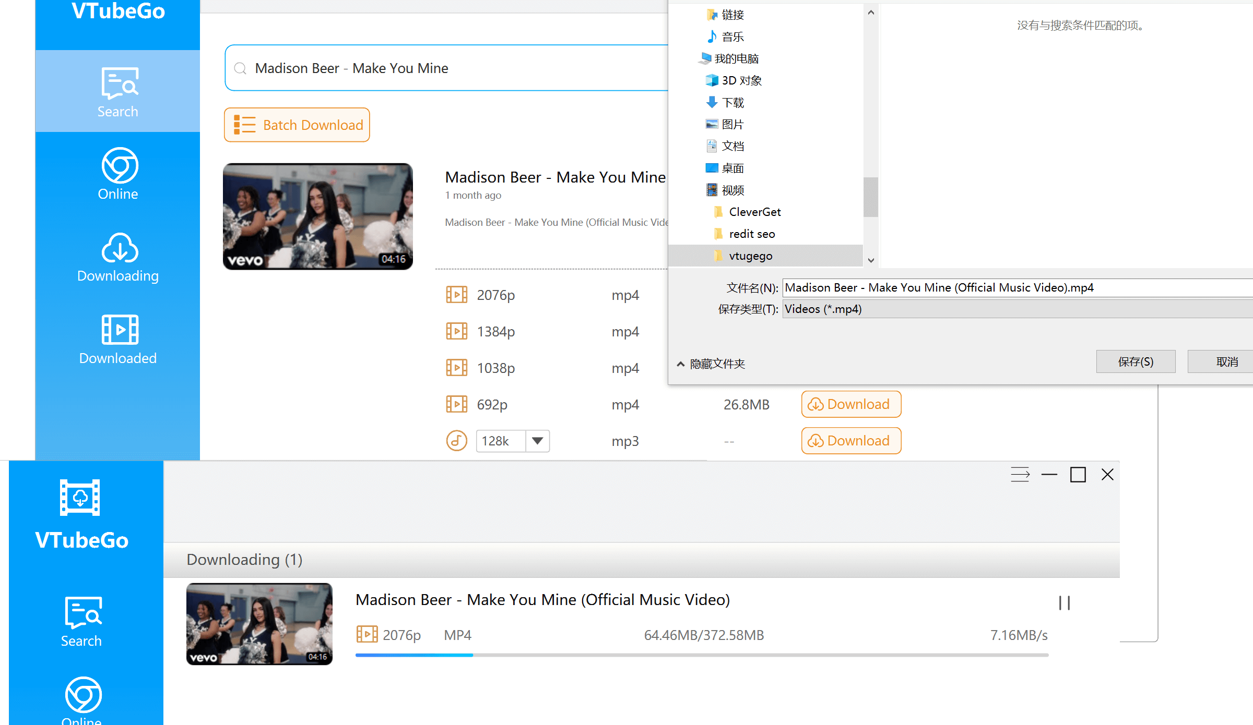Select the 3D 对象 folder
Viewport: 1253px width, 725px height.
coord(734,80)
